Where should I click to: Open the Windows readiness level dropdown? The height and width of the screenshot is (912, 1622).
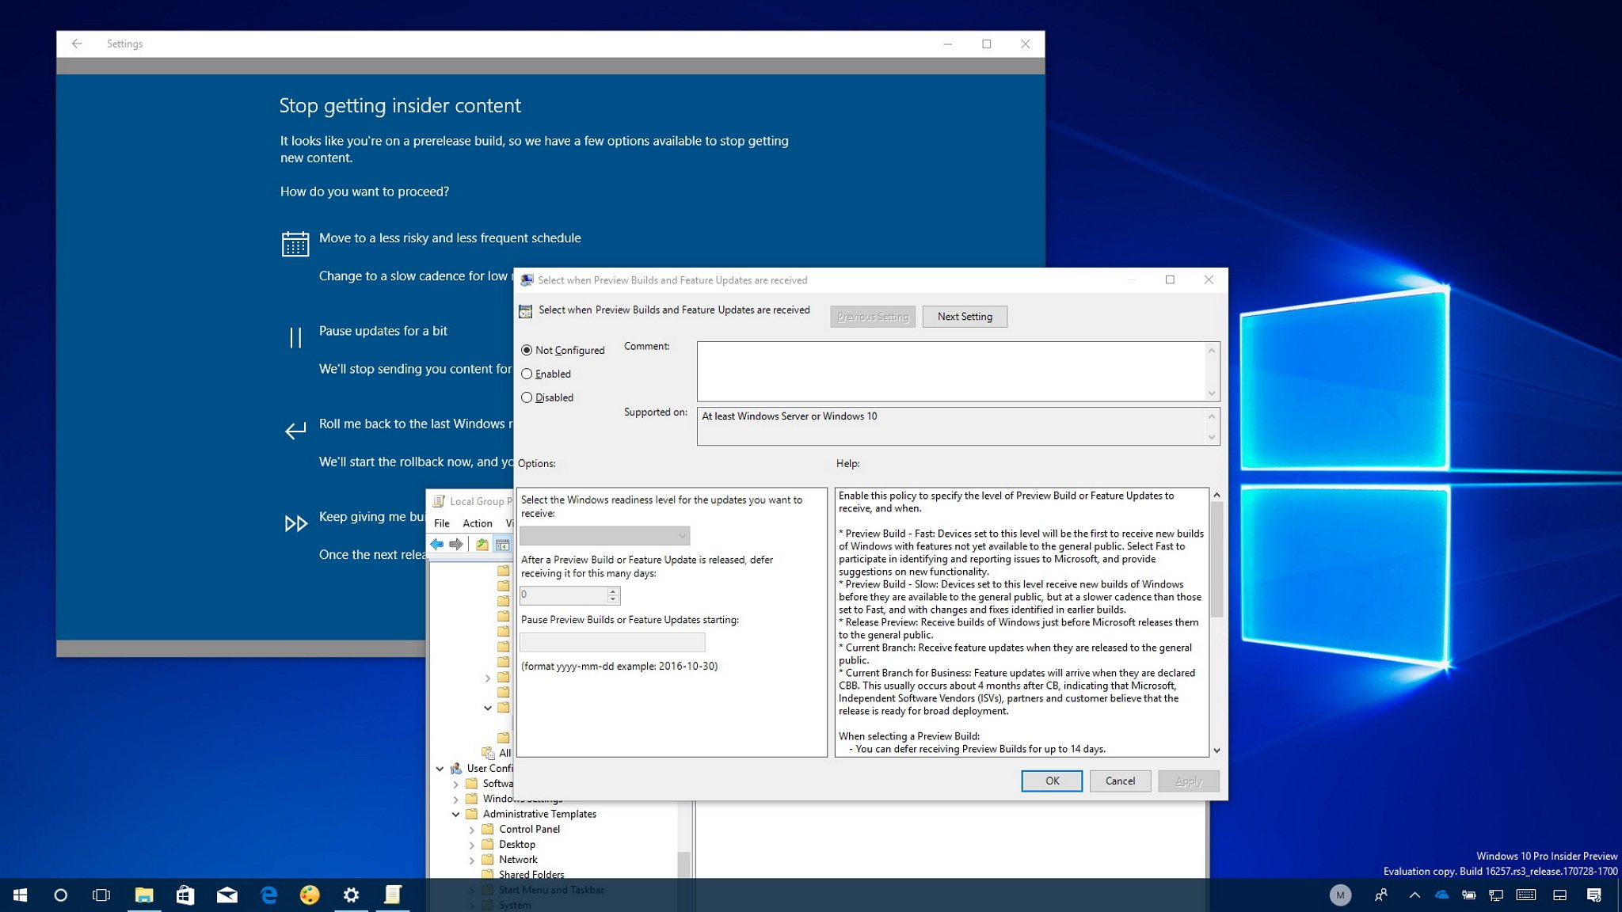pyautogui.click(x=604, y=536)
